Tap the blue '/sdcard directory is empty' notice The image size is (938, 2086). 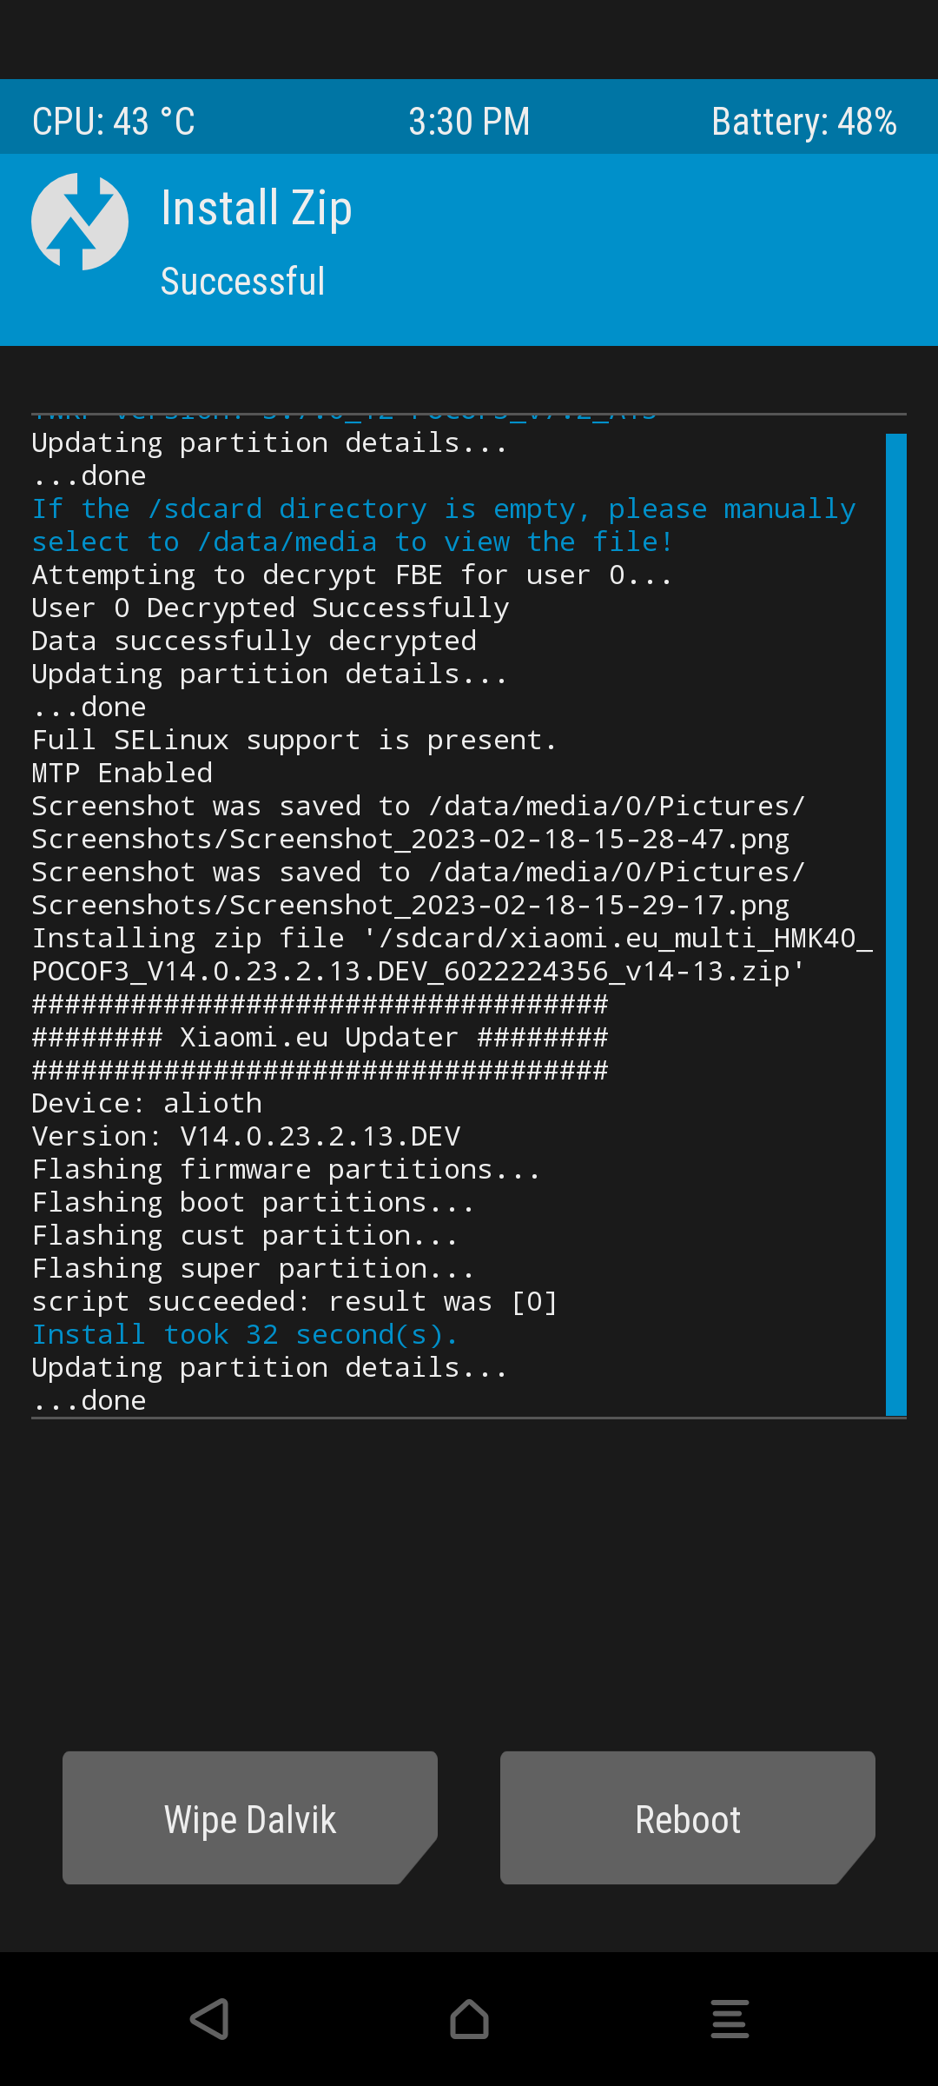[444, 525]
